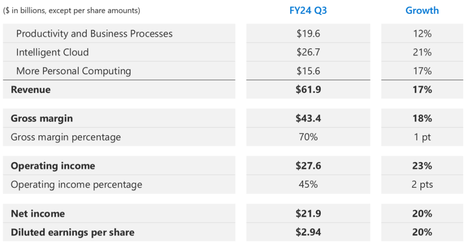Viewport: 468px width, 245px height.
Task: Click the $43.4 gross margin value
Action: (308, 118)
